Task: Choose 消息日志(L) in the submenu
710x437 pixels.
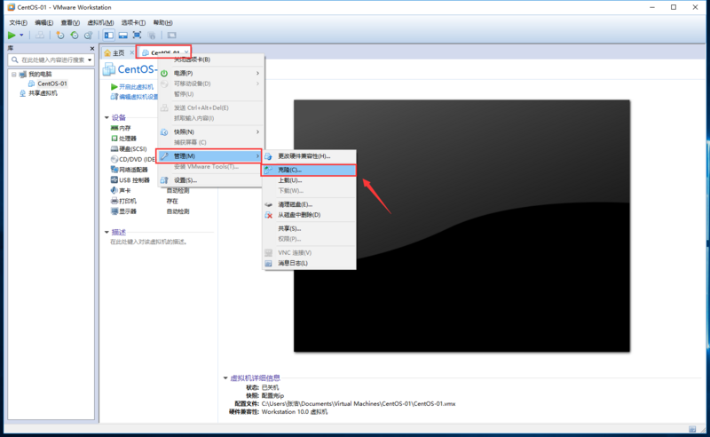Action: (x=309, y=264)
